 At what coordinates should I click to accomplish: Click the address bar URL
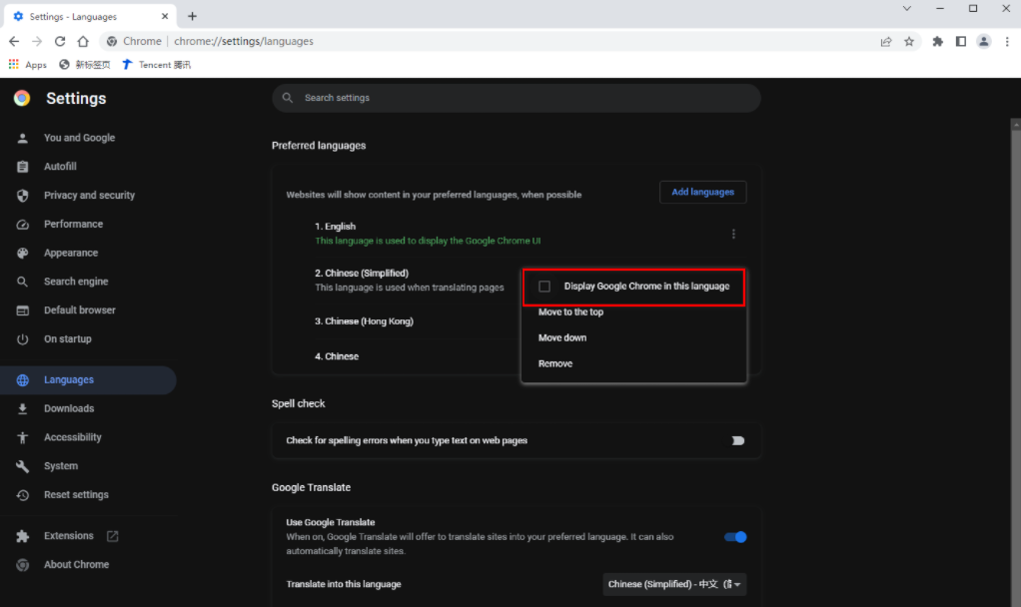(x=244, y=41)
